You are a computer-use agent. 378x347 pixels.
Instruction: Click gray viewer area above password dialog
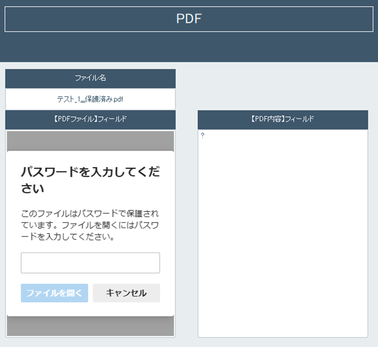90,141
